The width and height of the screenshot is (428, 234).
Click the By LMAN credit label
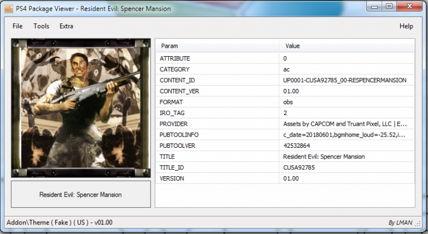[x=401, y=222]
